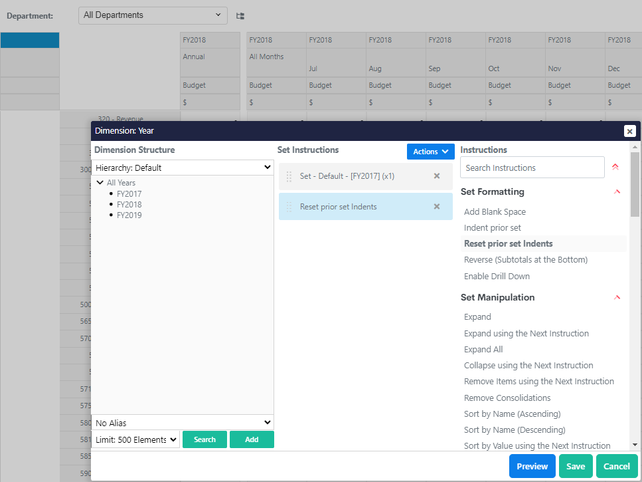This screenshot has width=642, height=482.
Task: Click the Preview button
Action: (532, 466)
